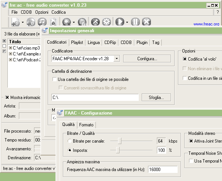Click the add audio CD contents icon
Screen dimensions: 222x181
coord(31,22)
